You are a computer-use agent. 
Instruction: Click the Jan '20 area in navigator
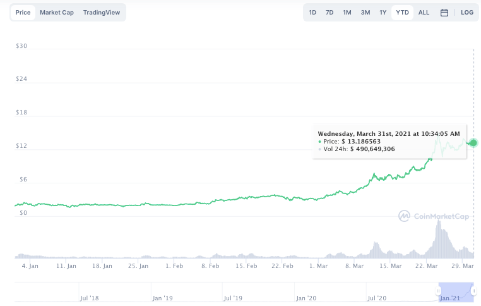click(x=306, y=298)
